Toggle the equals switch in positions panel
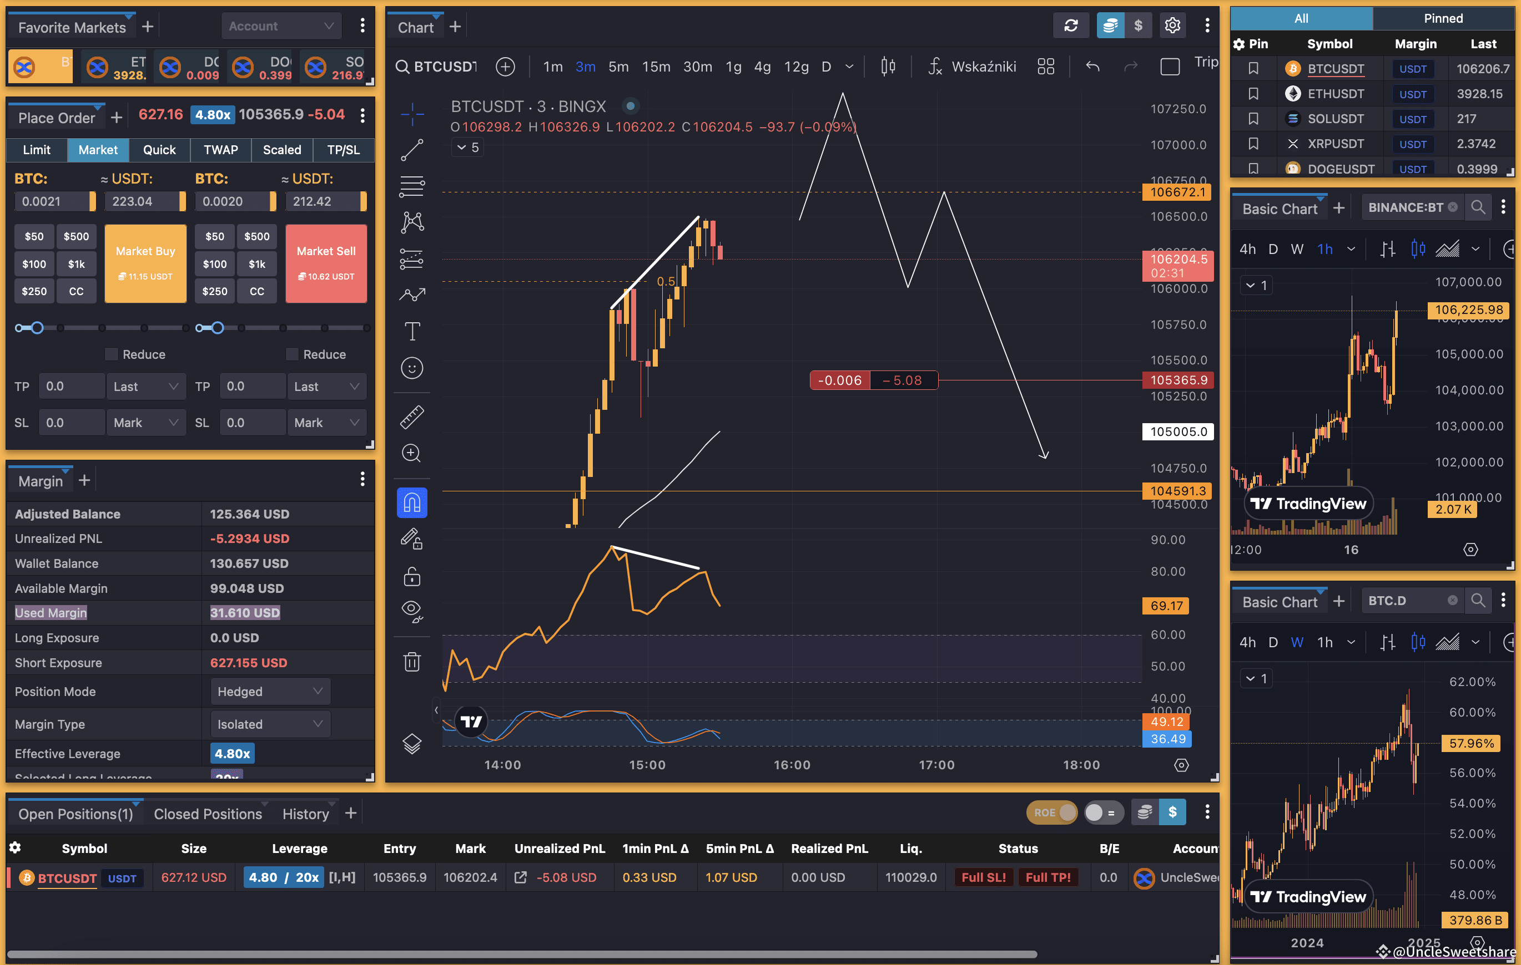 (1104, 812)
